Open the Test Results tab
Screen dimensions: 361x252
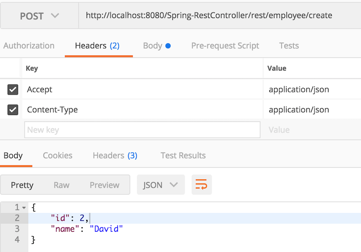(183, 156)
